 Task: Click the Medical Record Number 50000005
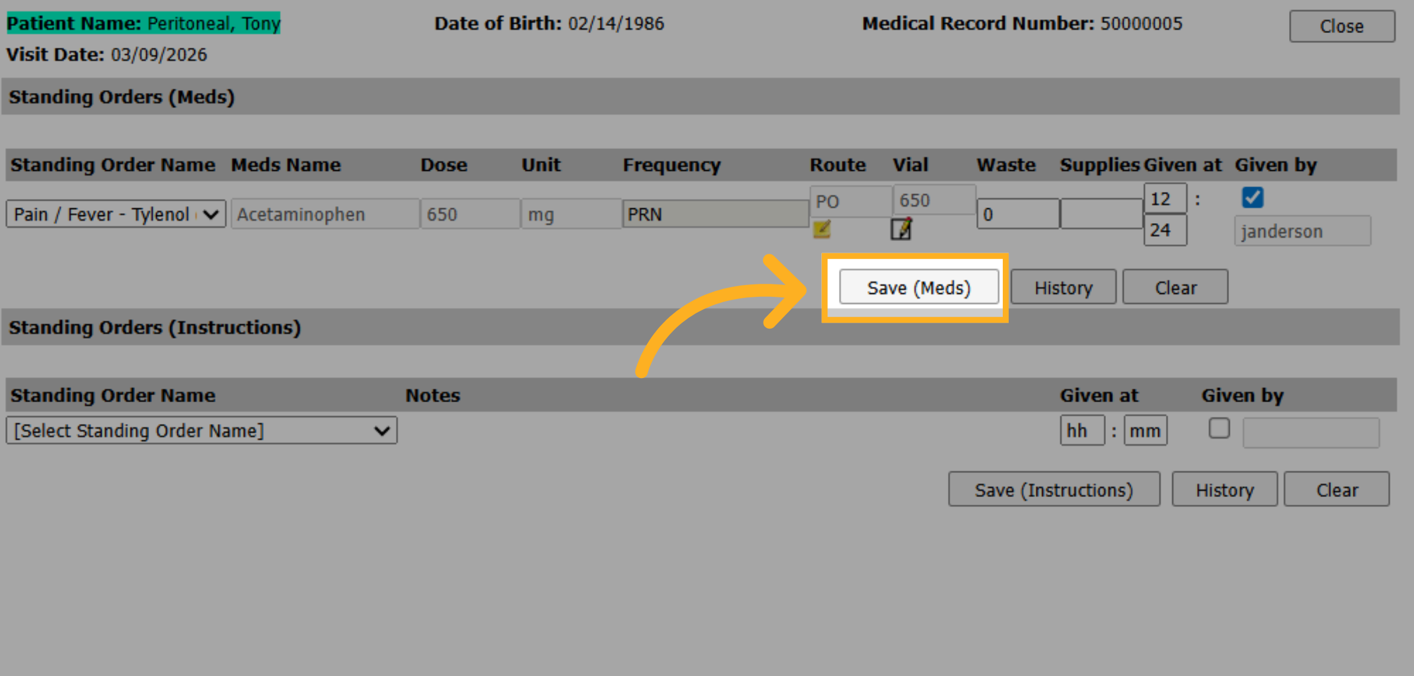tap(1022, 23)
